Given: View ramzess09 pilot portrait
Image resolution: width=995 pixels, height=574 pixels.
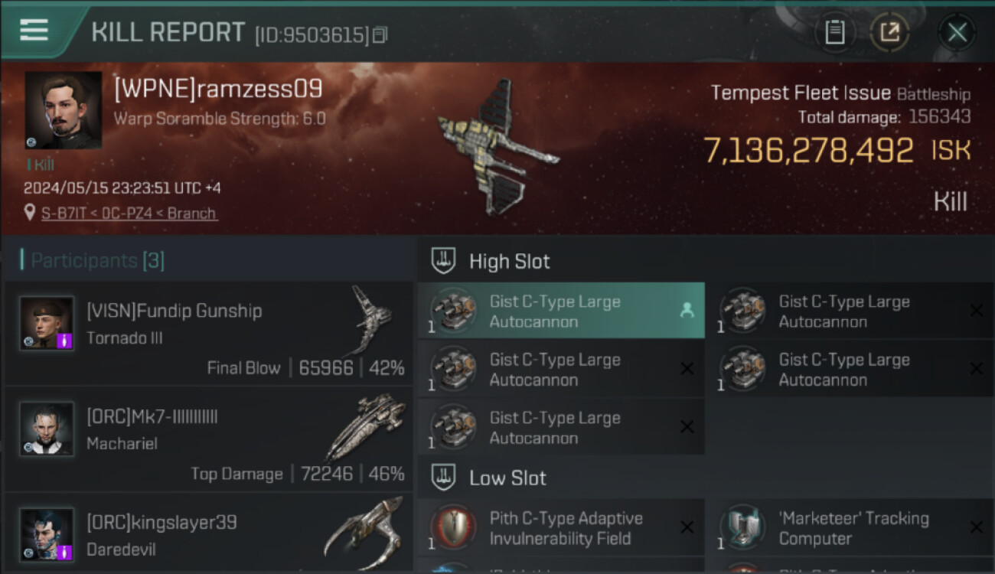Looking at the screenshot, I should pos(64,109).
